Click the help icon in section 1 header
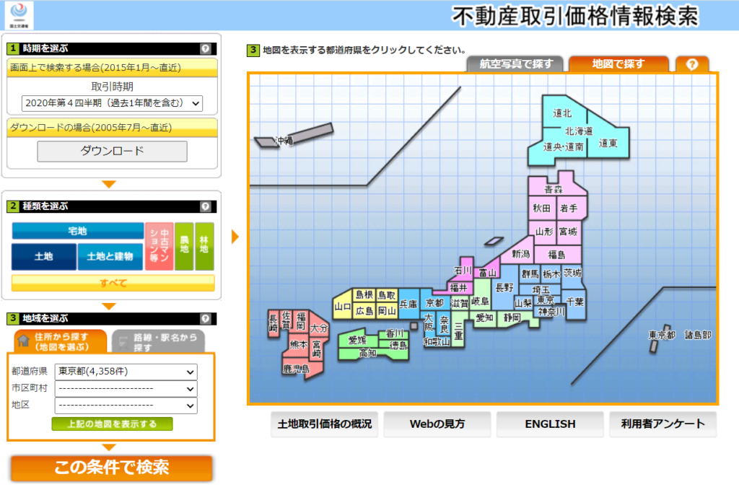The width and height of the screenshot is (739, 495). [206, 49]
